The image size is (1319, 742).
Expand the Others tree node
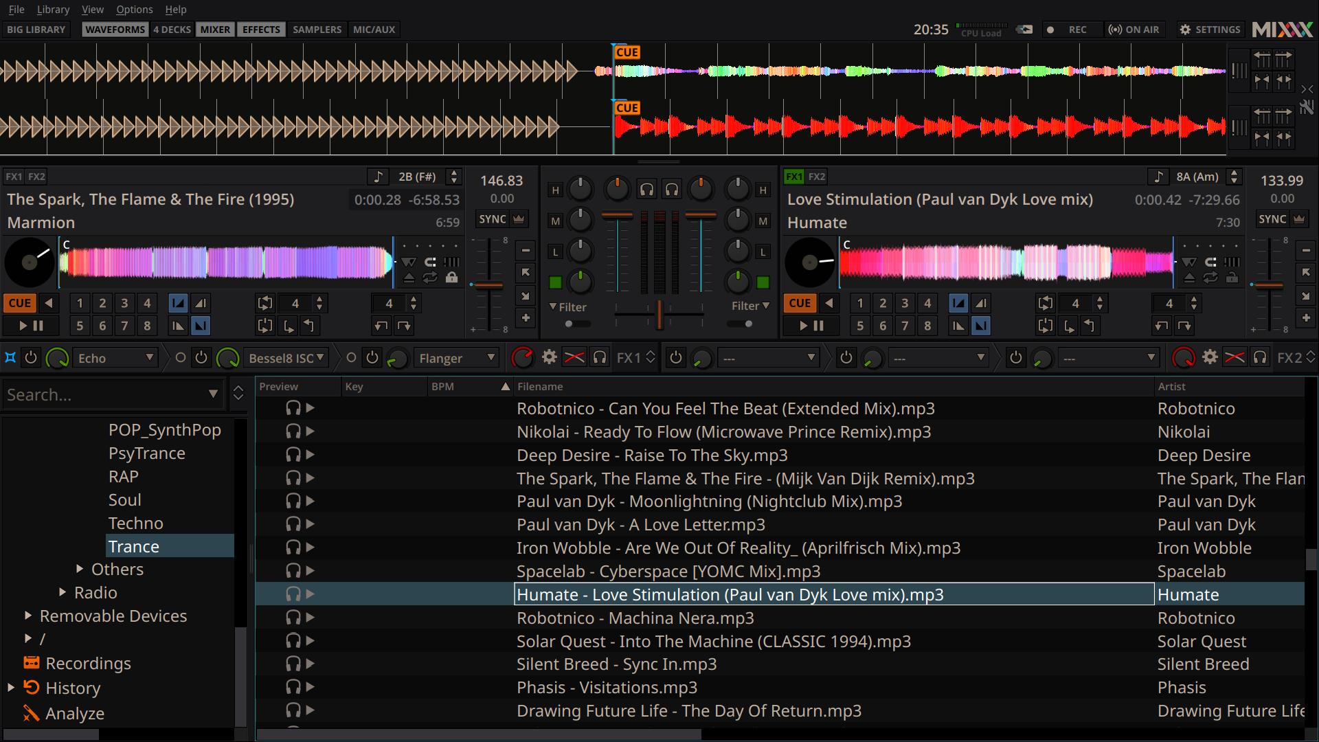coord(80,570)
